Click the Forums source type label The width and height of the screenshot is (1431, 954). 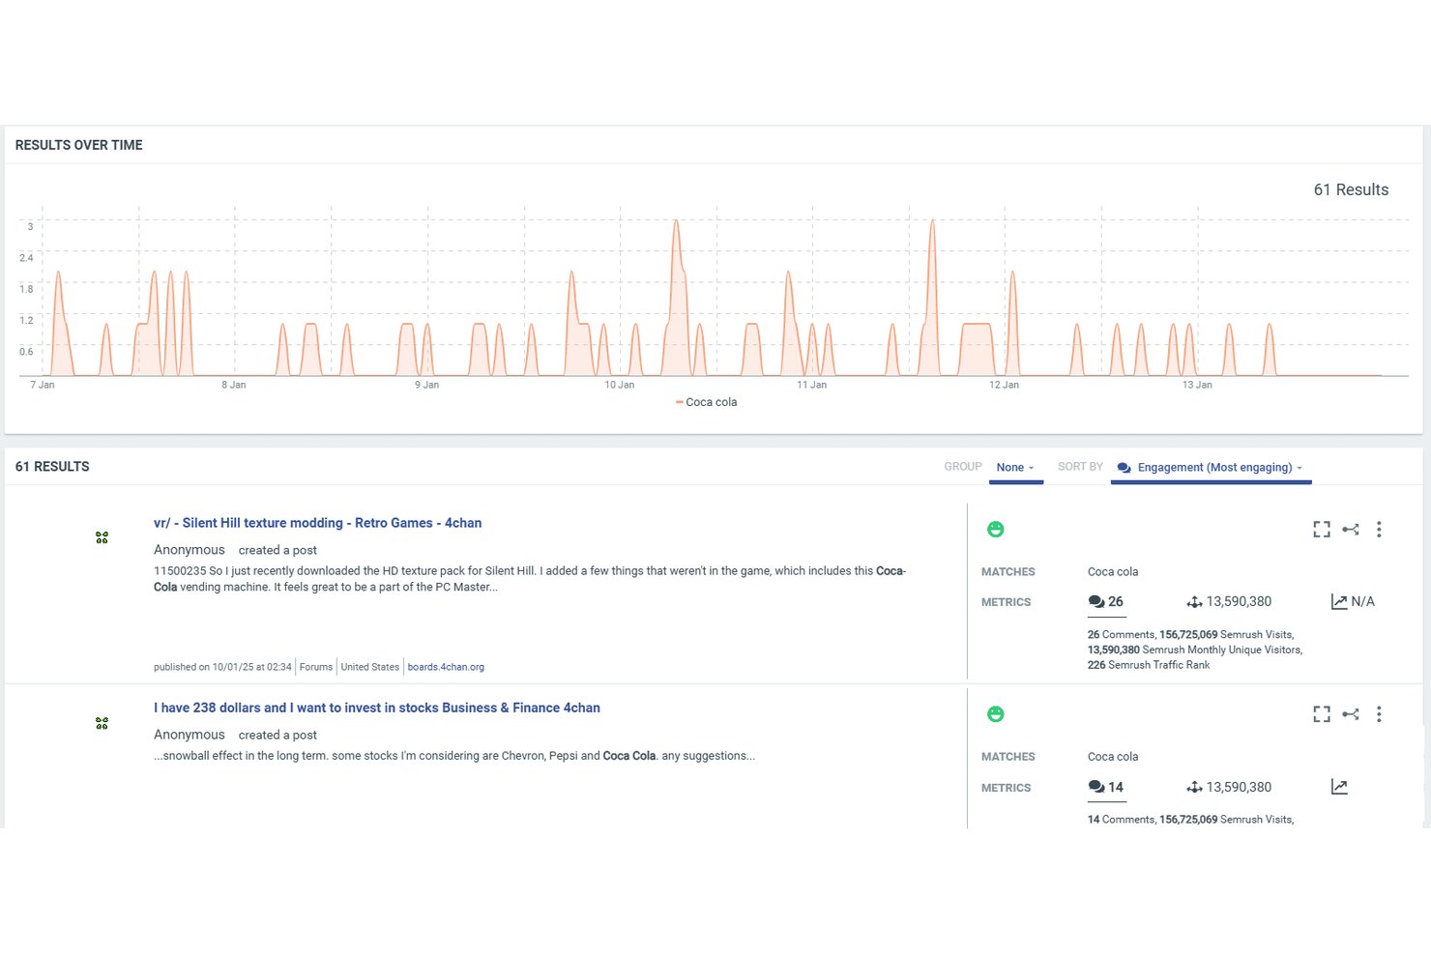click(x=316, y=667)
